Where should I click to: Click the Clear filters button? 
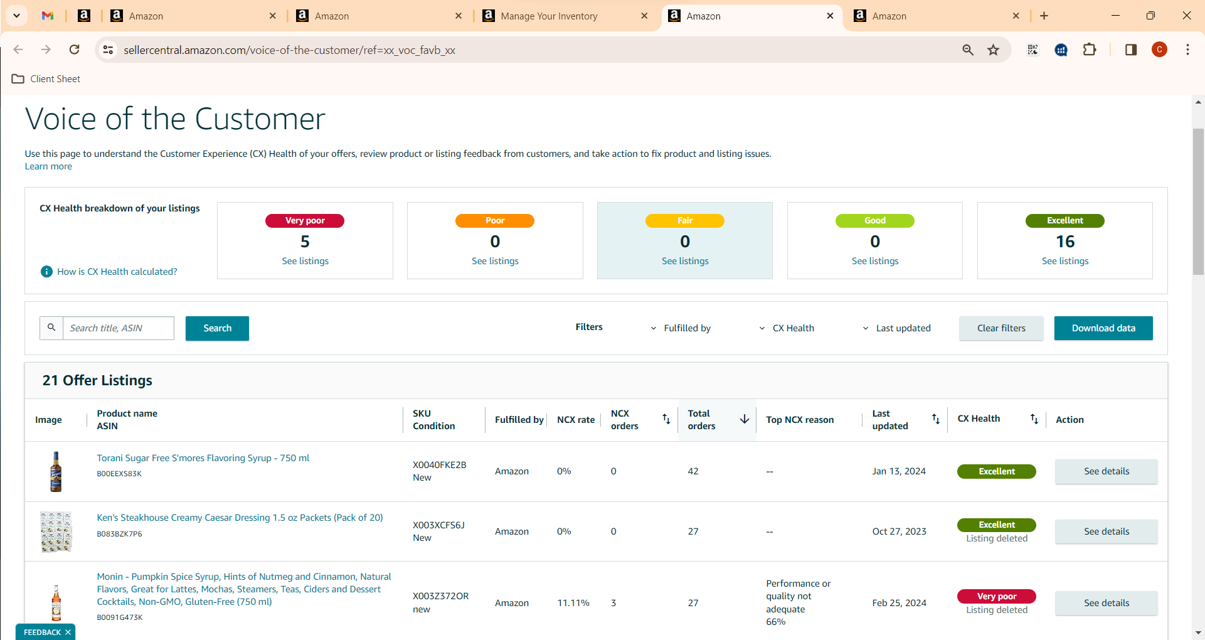[x=1001, y=328]
